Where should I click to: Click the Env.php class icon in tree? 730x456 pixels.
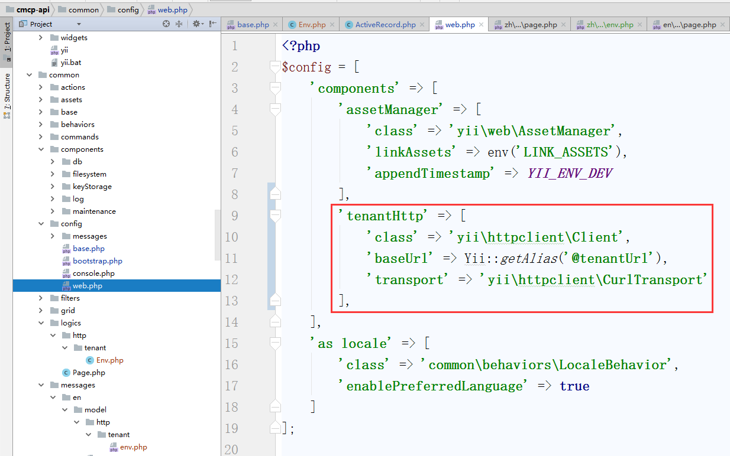pyautogui.click(x=89, y=360)
